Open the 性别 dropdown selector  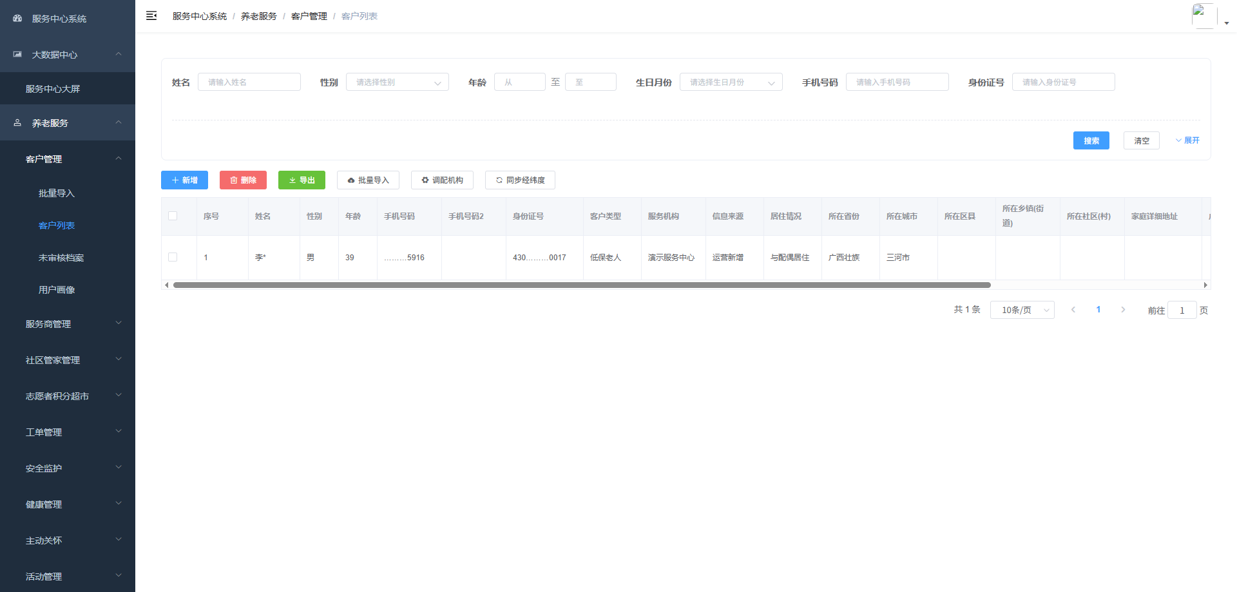point(398,82)
